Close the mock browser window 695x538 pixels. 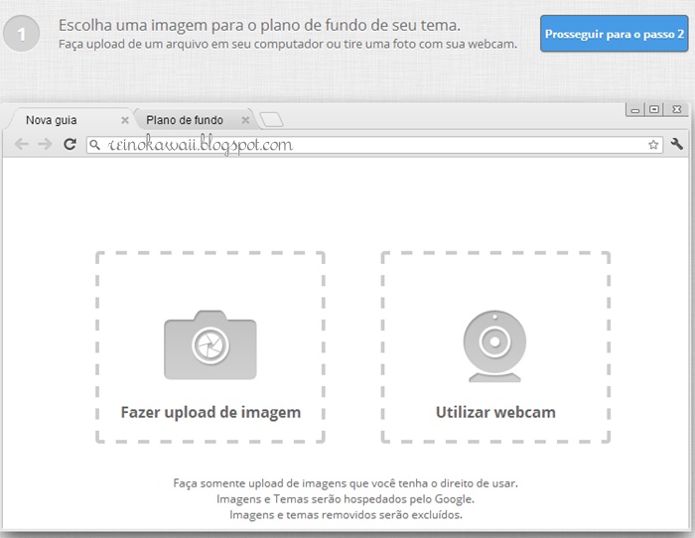pos(676,109)
